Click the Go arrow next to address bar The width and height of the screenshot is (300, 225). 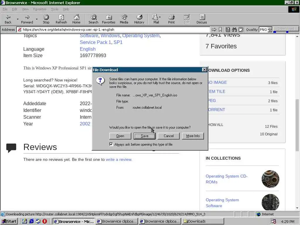click(x=214, y=30)
